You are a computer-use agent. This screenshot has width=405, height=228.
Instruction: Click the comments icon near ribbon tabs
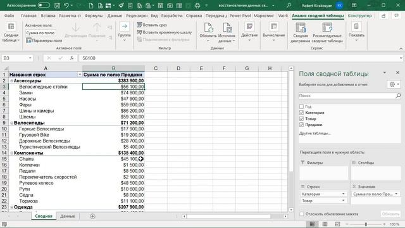pyautogui.click(x=396, y=16)
